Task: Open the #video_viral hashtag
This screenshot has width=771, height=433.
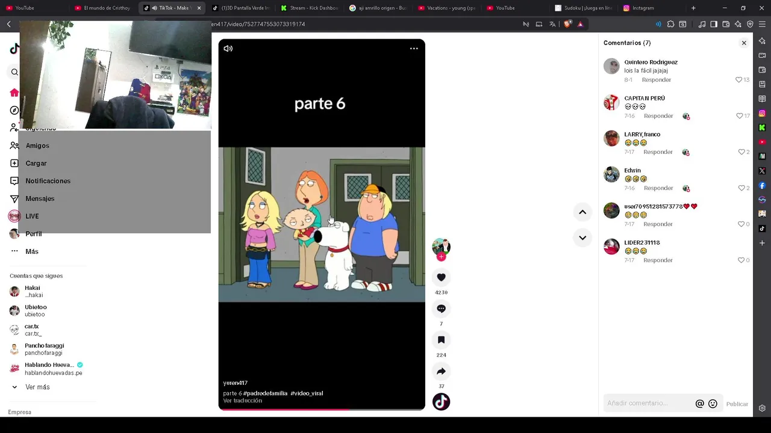Action: coord(307,393)
